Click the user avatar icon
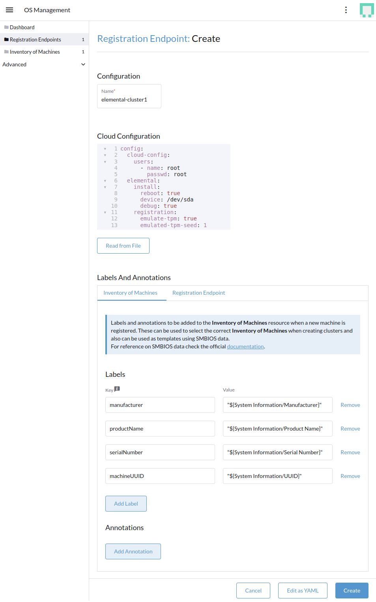The height and width of the screenshot is (602, 376). 367,10
